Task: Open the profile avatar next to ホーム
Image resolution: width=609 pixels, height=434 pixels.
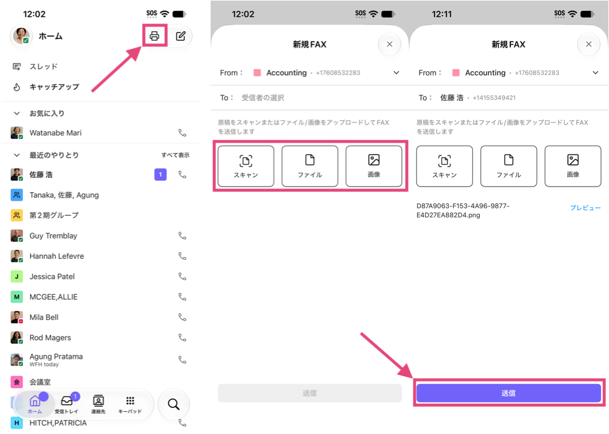Action: coord(21,36)
